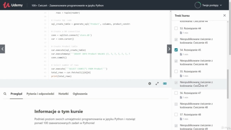Image resolution: width=231 pixels, height=130 pixels.
Task: Go to next lecture with right arrow
Action: [x=169, y=49]
